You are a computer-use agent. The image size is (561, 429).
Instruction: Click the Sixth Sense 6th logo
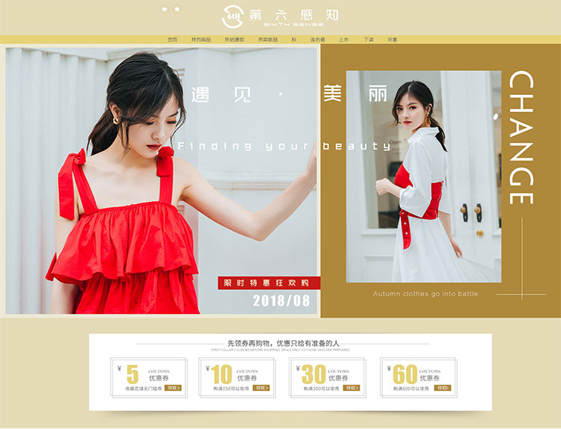(235, 15)
